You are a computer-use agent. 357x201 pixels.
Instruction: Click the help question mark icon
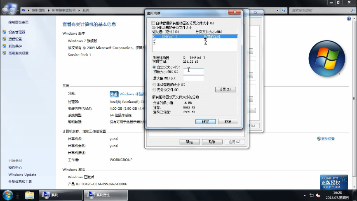click(349, 19)
